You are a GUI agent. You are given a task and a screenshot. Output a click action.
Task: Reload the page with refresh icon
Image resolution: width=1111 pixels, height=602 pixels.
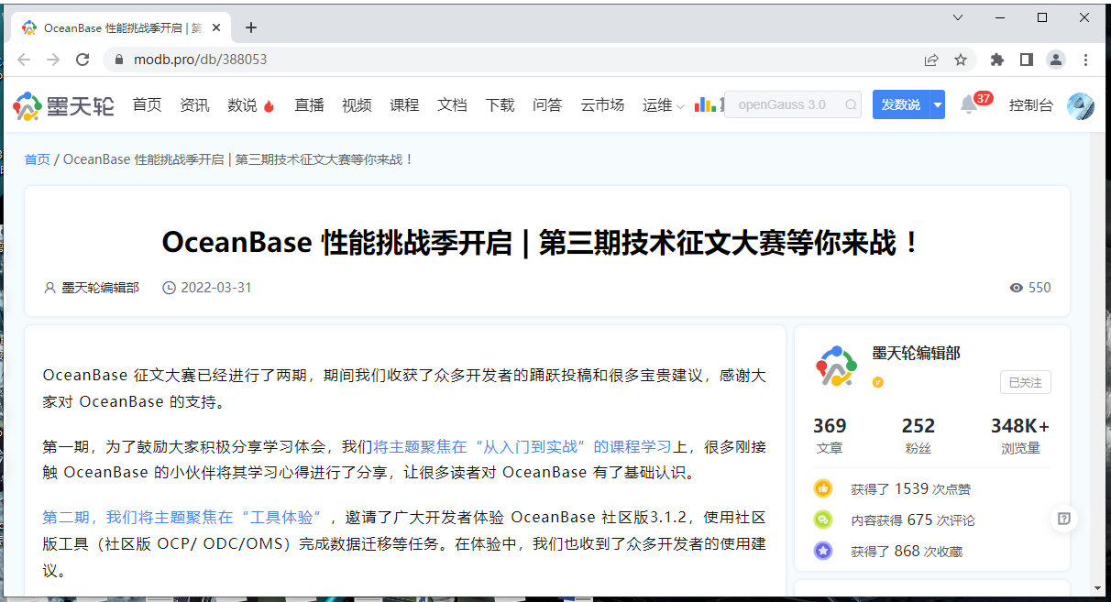(x=82, y=60)
